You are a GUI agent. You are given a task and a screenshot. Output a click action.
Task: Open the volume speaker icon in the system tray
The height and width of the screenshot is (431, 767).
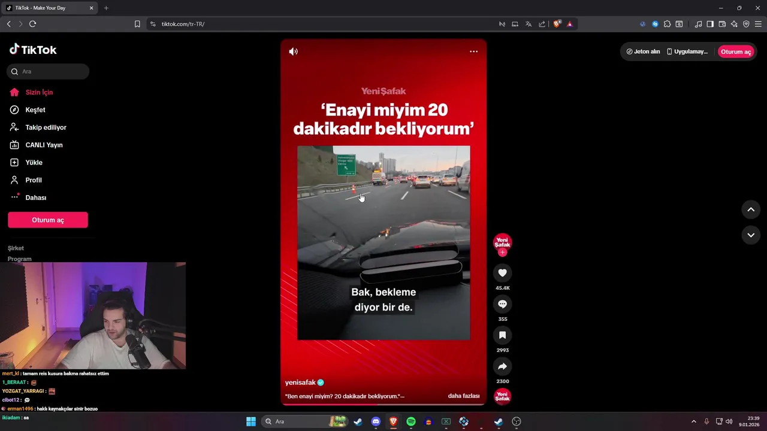click(x=729, y=421)
